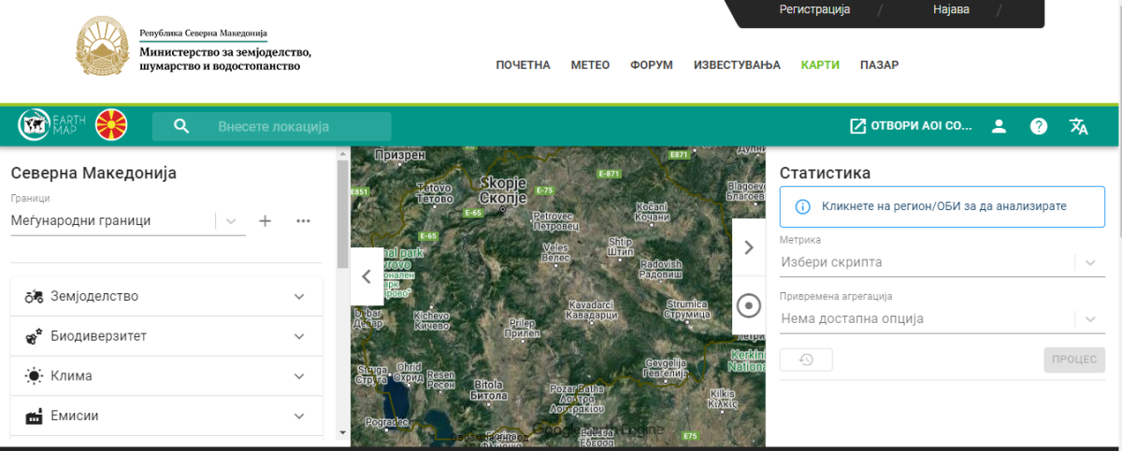The image size is (1122, 451).
Task: Open the Меѓународни граници dropdown
Action: pos(127,221)
